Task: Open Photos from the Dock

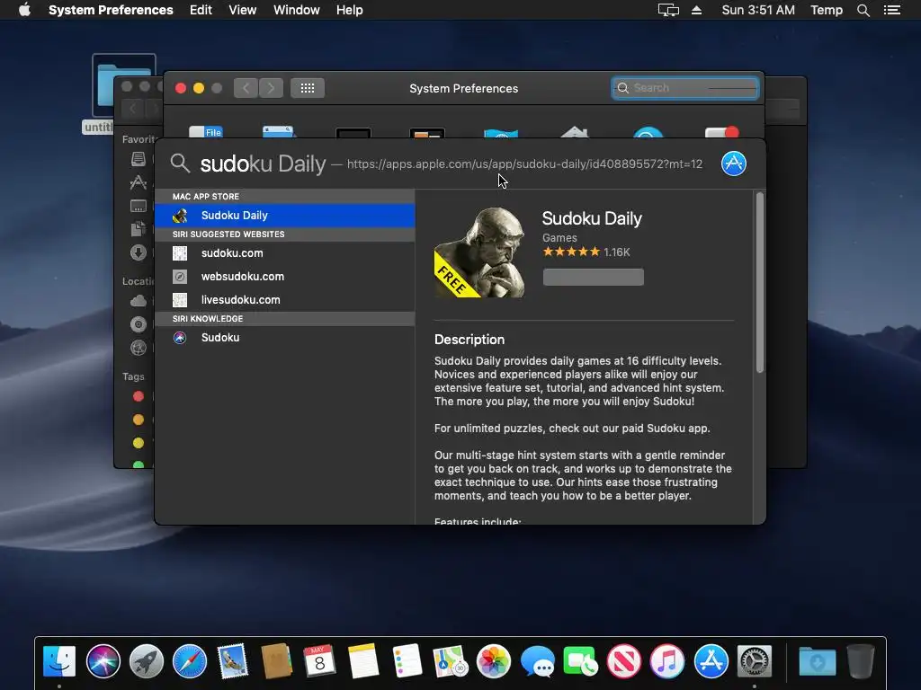Action: pos(494,660)
